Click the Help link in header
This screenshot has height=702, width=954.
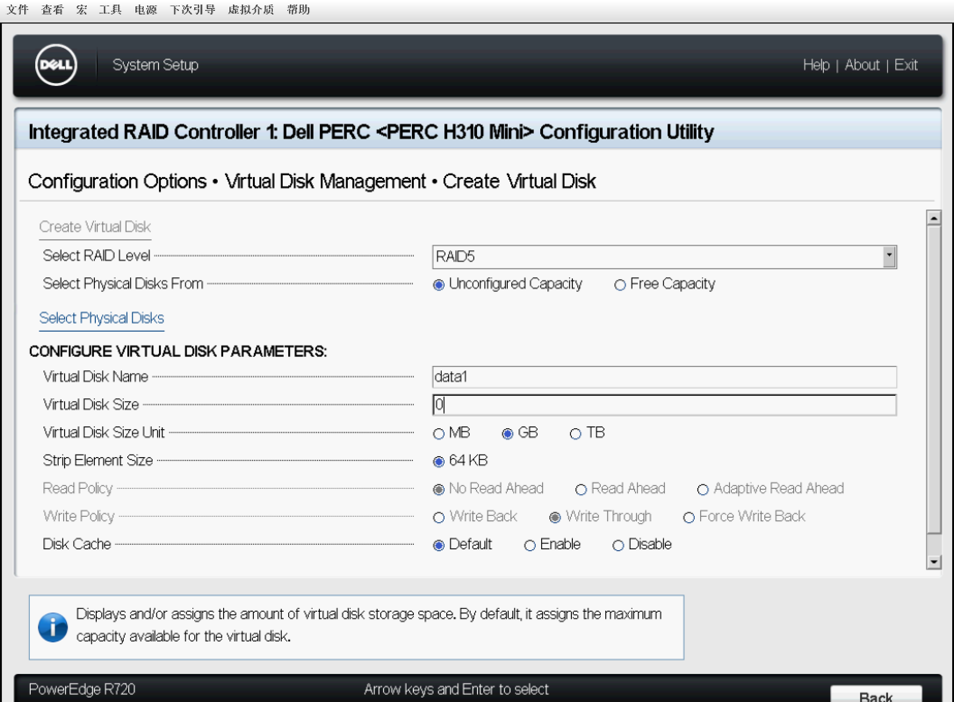click(816, 65)
